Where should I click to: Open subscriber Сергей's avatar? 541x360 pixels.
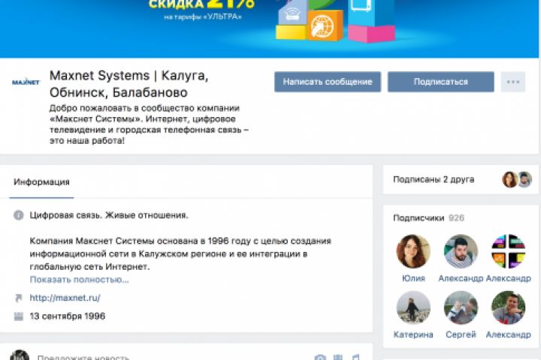coord(461,307)
